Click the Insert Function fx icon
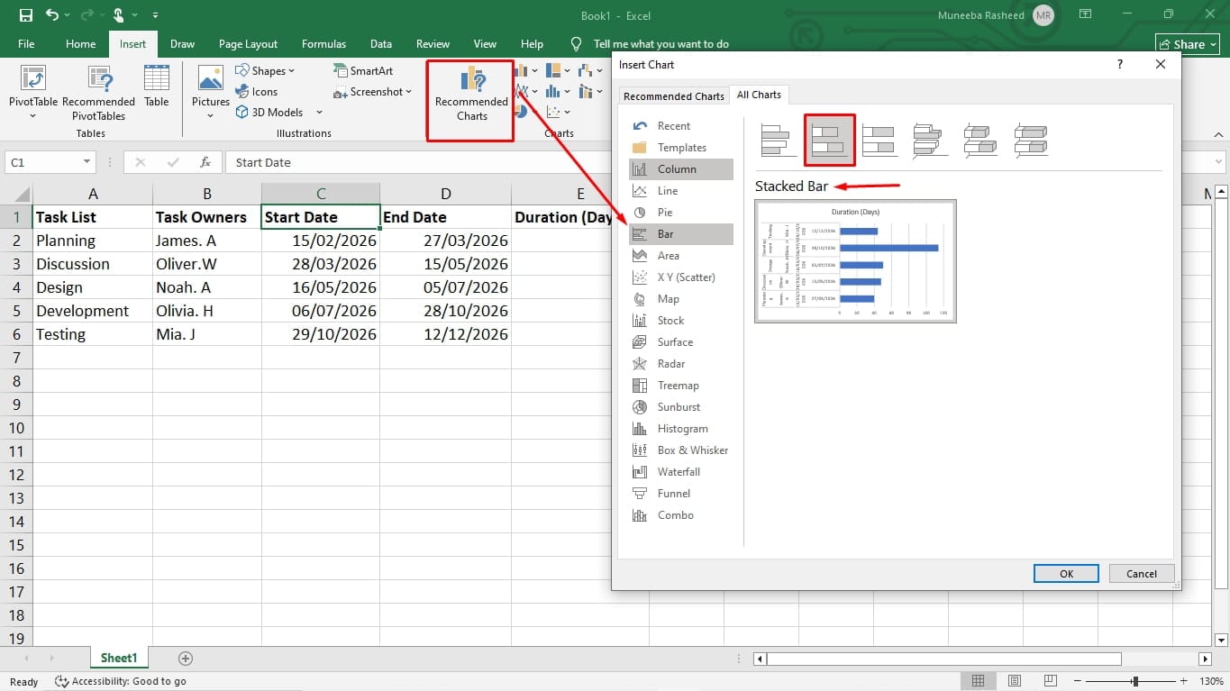1230x691 pixels. click(205, 162)
